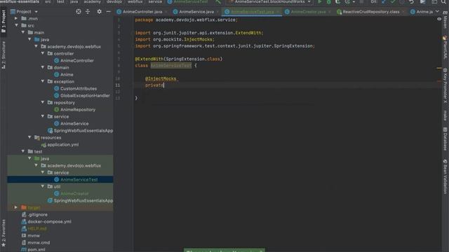Select the .gitignore file
The height and width of the screenshot is (252, 449).
tap(37, 215)
